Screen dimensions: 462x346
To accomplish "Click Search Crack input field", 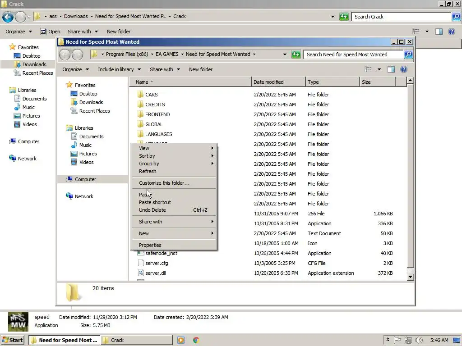I will coord(401,17).
